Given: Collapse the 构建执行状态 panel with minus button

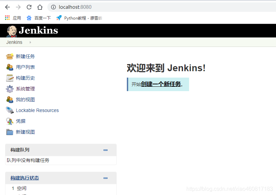Looking at the screenshot, I should 106,178.
